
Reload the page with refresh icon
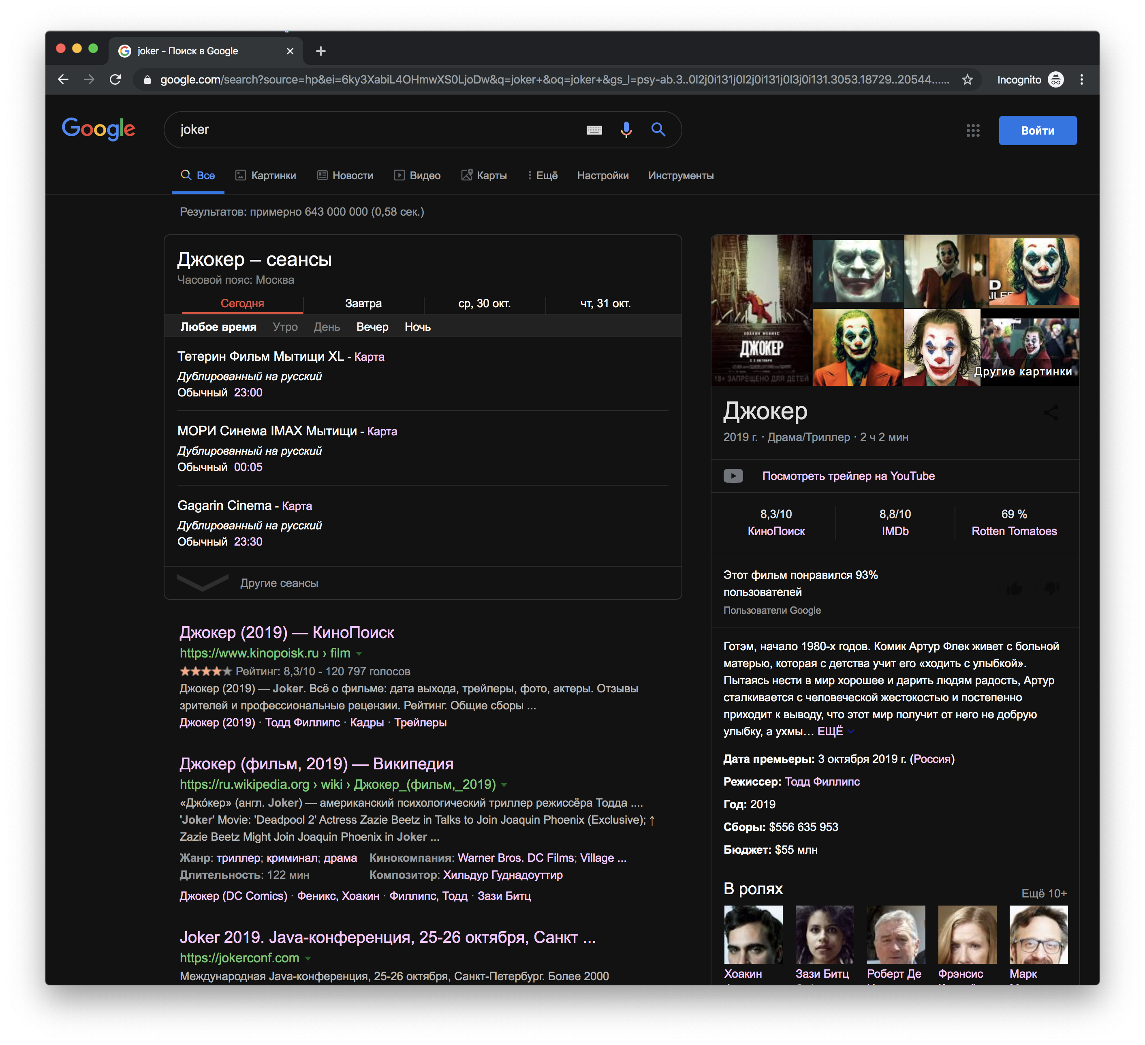(x=115, y=79)
